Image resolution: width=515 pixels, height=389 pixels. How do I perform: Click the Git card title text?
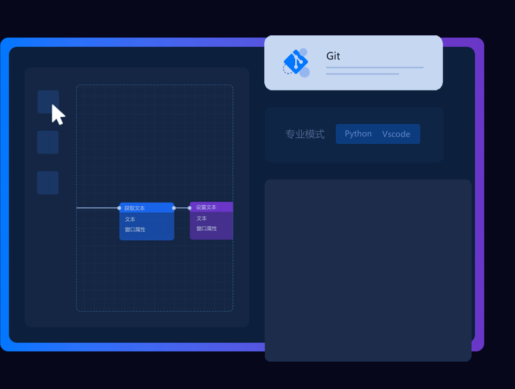click(333, 56)
